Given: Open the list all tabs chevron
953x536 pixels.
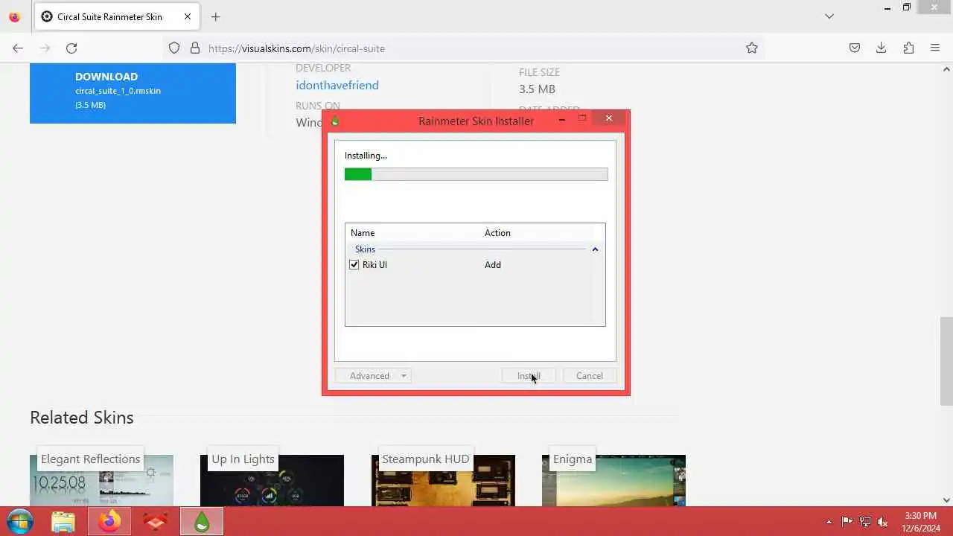Looking at the screenshot, I should tap(829, 16).
